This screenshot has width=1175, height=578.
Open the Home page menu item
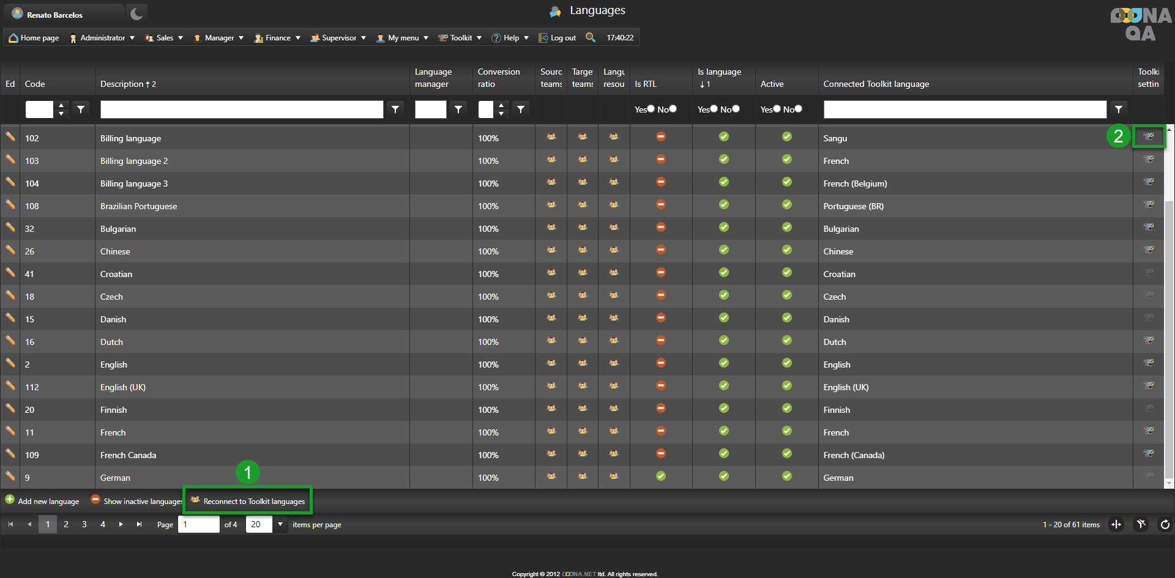point(34,38)
